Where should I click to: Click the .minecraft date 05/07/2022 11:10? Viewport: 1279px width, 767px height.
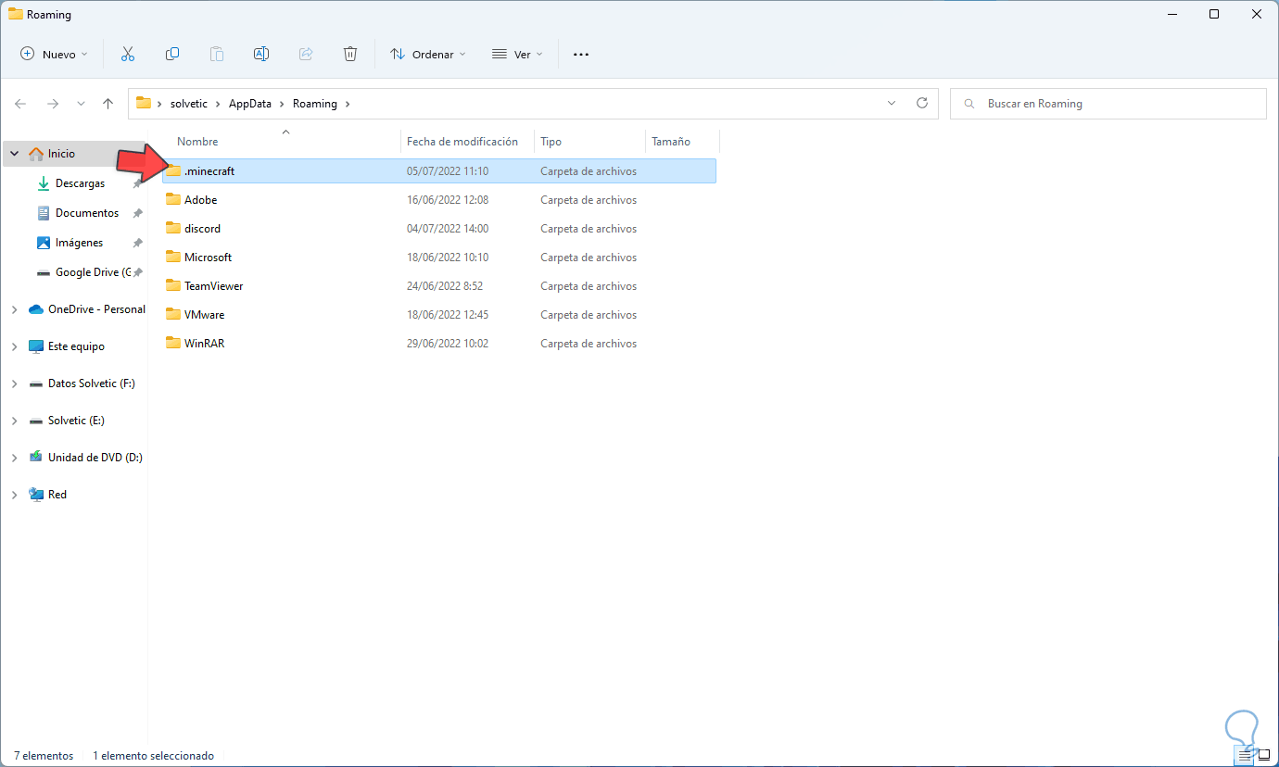[448, 171]
